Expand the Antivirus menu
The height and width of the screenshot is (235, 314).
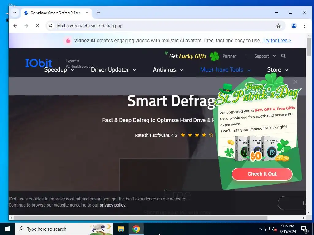[168, 70]
